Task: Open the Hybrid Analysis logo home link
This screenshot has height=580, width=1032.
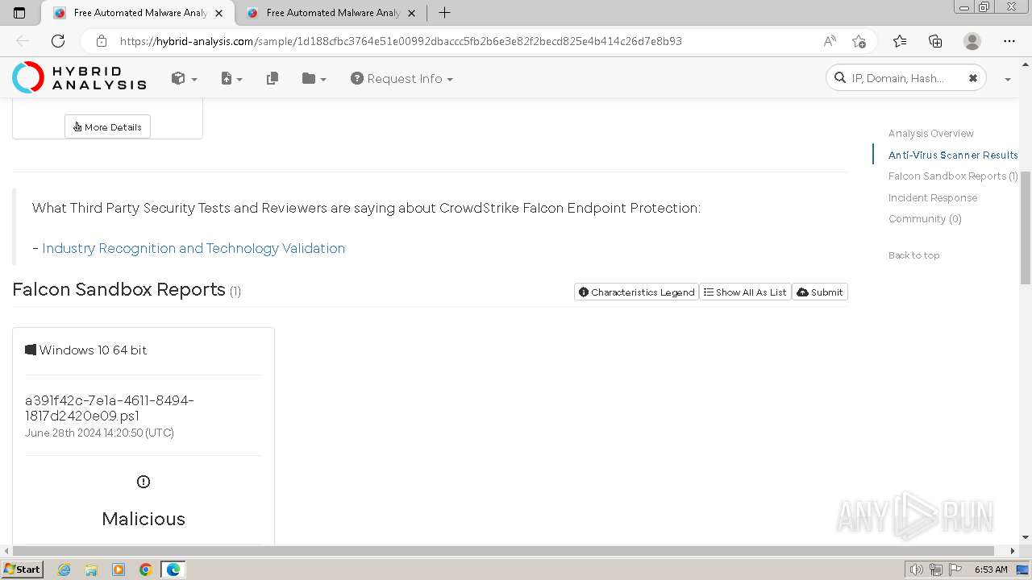Action: 79,78
